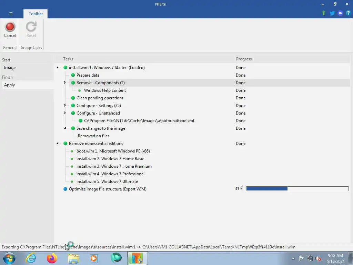This screenshot has height=265, width=353.
Task: Select install.wim 2. Windows 7 Home Basic
Action: (110, 159)
